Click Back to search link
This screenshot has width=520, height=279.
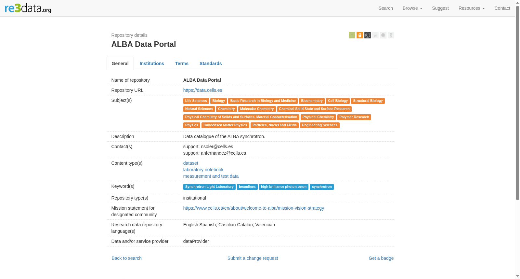(x=127, y=258)
